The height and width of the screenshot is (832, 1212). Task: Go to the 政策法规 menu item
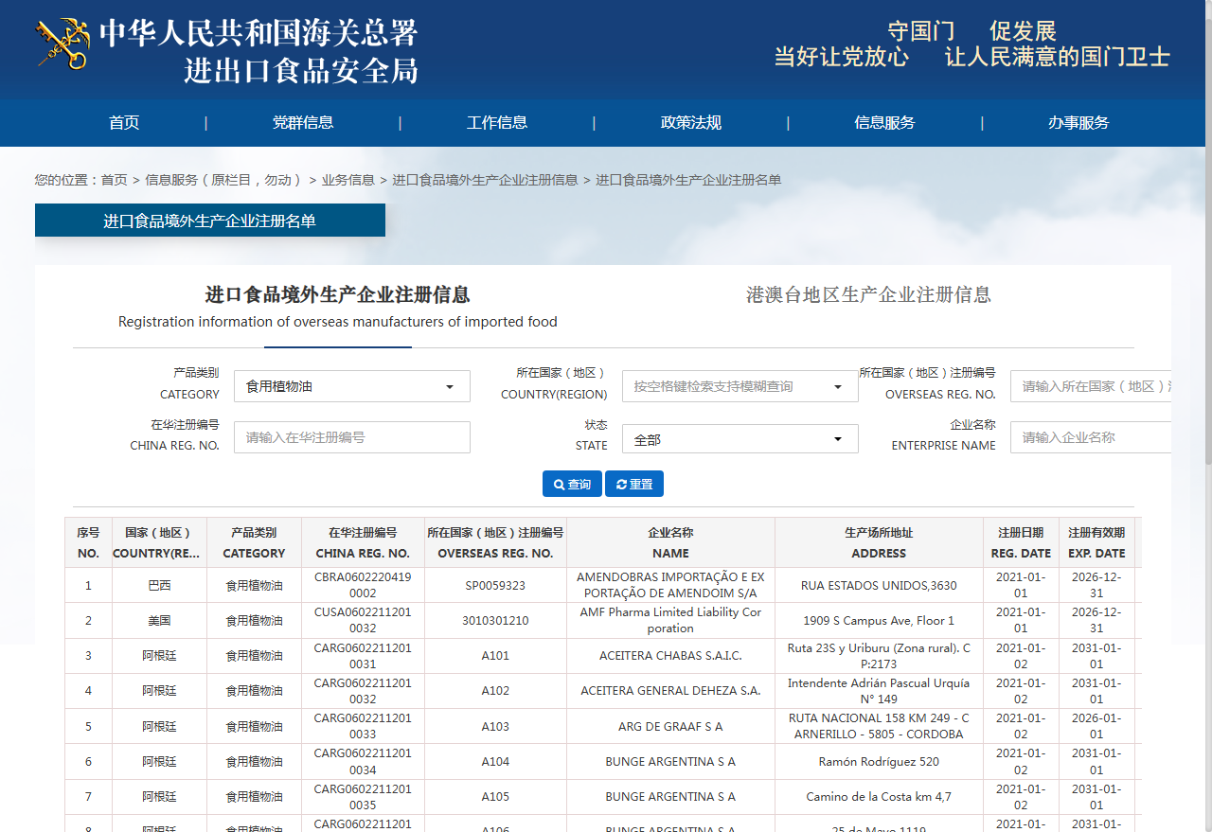coord(691,122)
